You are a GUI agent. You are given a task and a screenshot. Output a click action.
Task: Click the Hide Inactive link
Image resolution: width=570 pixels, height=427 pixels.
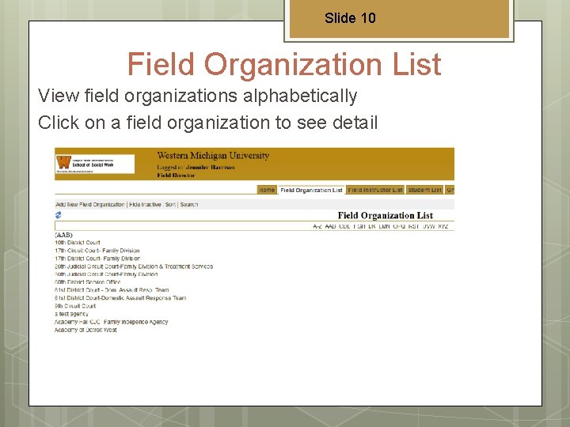coord(145,205)
